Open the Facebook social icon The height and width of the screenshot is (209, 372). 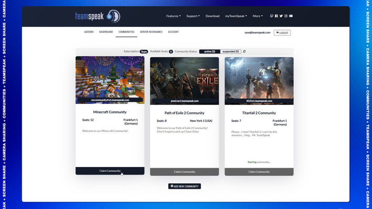coord(276,16)
